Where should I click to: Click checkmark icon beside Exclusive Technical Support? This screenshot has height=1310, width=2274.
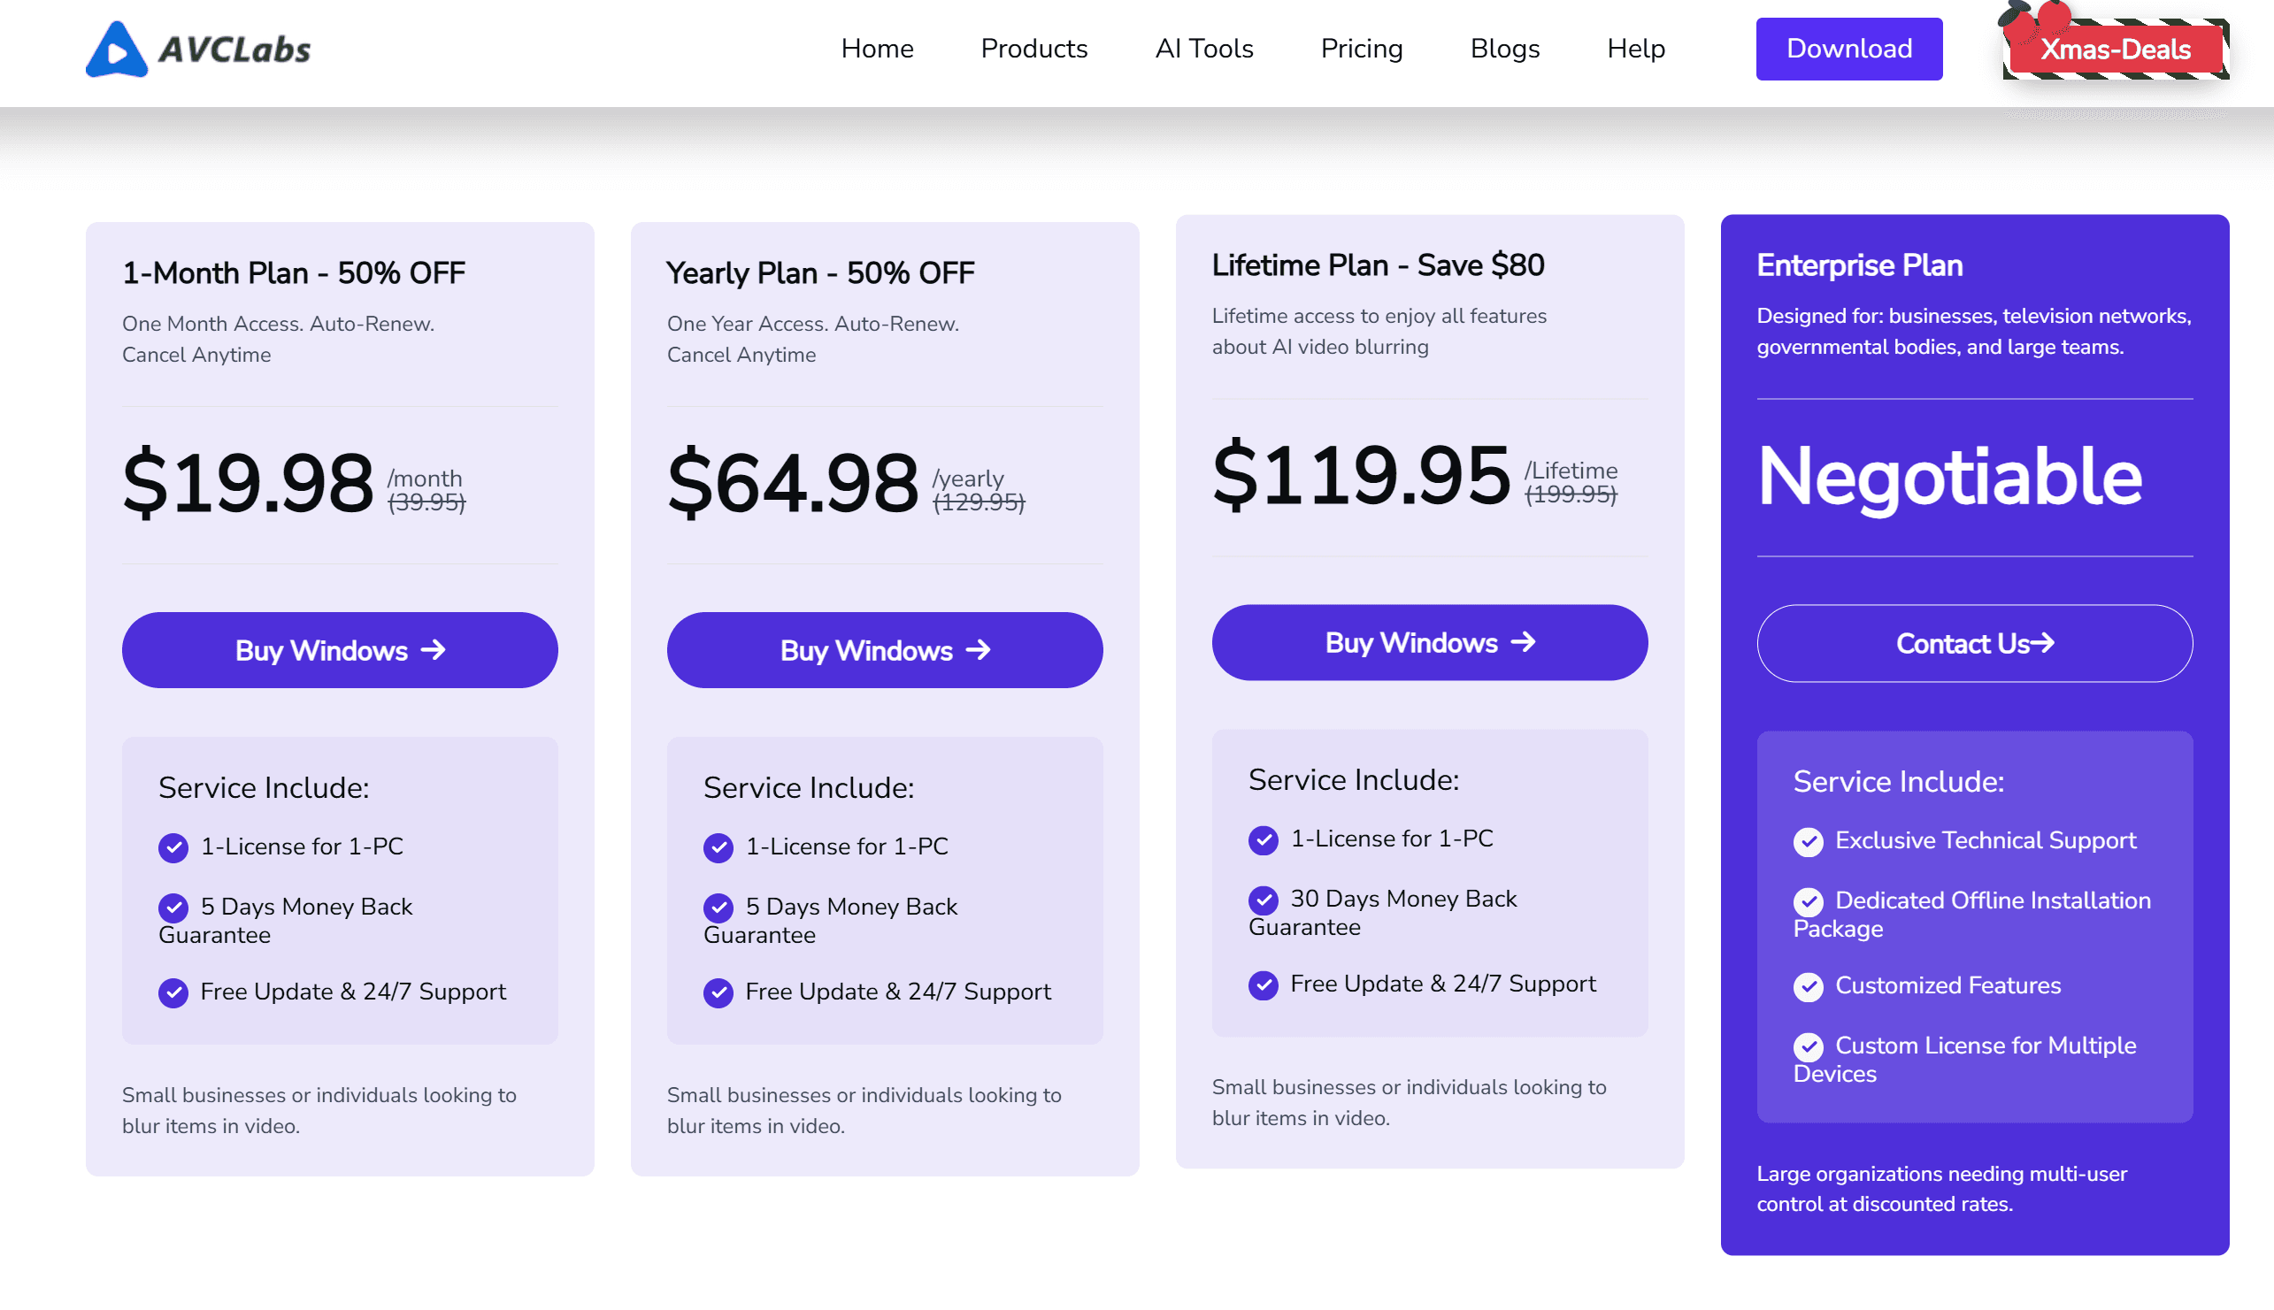coord(1807,841)
